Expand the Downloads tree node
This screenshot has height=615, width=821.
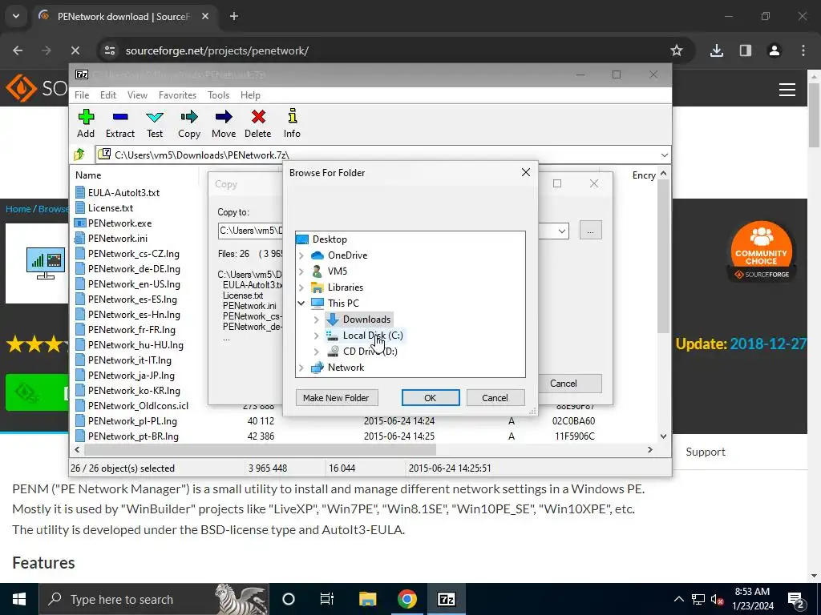coord(316,319)
